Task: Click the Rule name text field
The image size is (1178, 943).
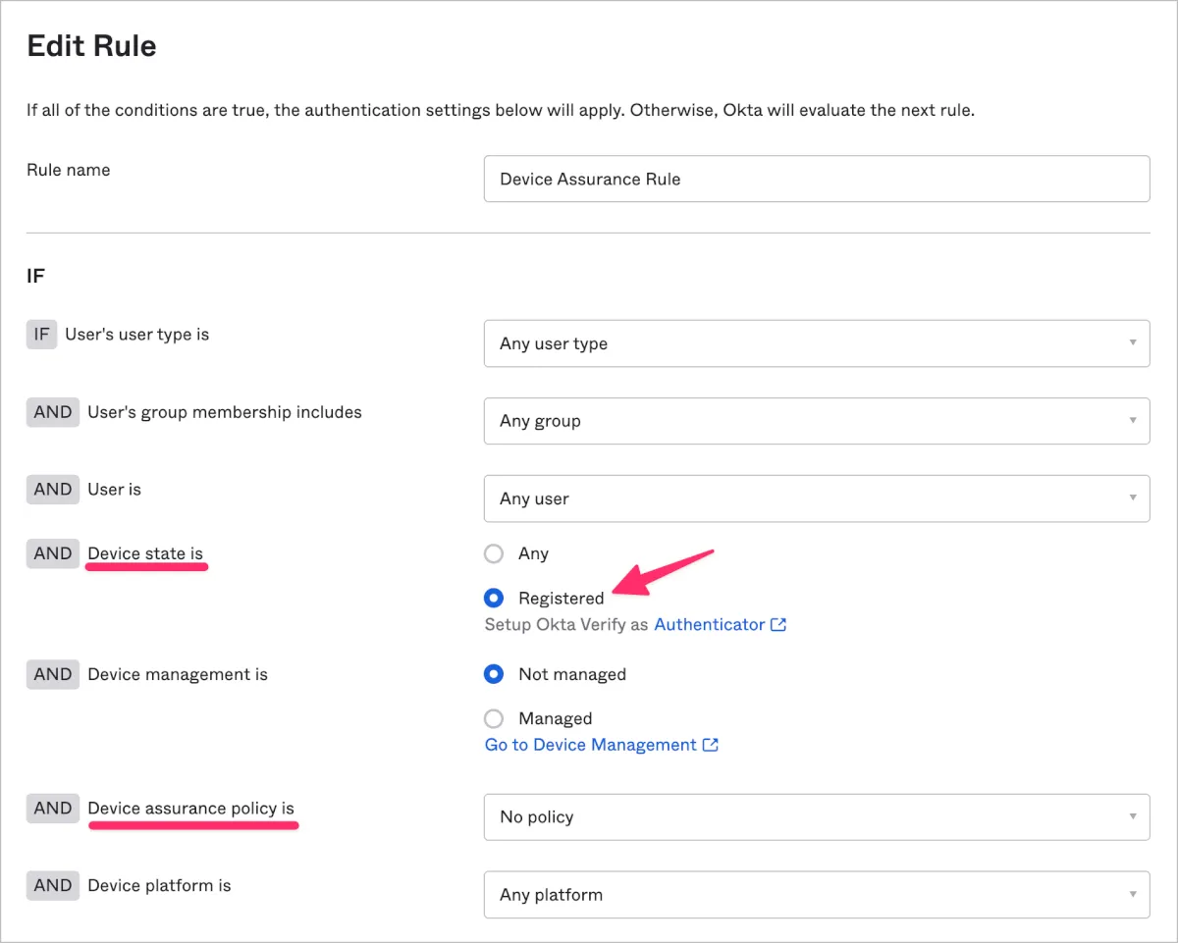Action: click(816, 179)
